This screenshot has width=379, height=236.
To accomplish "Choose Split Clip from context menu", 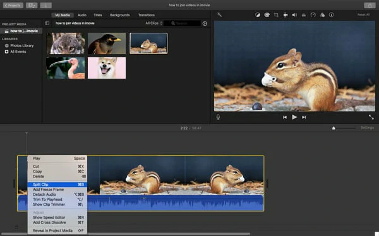I will tap(57, 184).
